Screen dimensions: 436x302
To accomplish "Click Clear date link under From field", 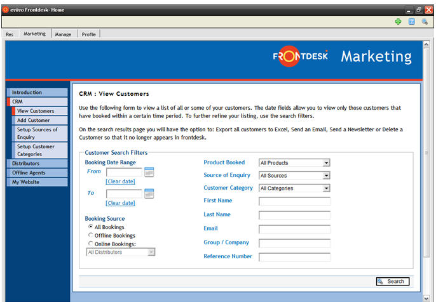I will pyautogui.click(x=120, y=181).
